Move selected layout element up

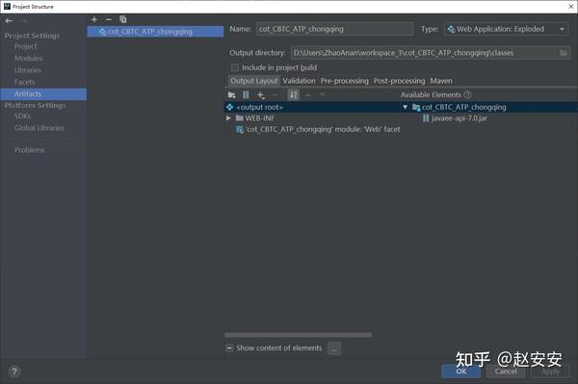308,95
